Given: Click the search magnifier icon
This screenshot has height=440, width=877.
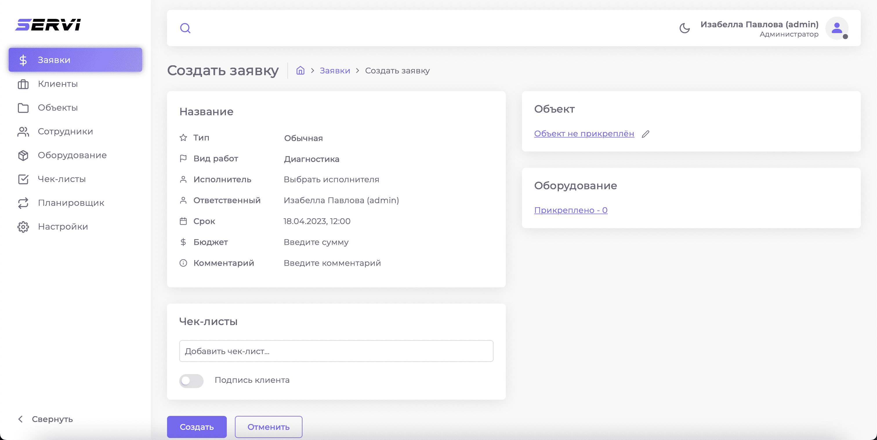Looking at the screenshot, I should [x=185, y=28].
